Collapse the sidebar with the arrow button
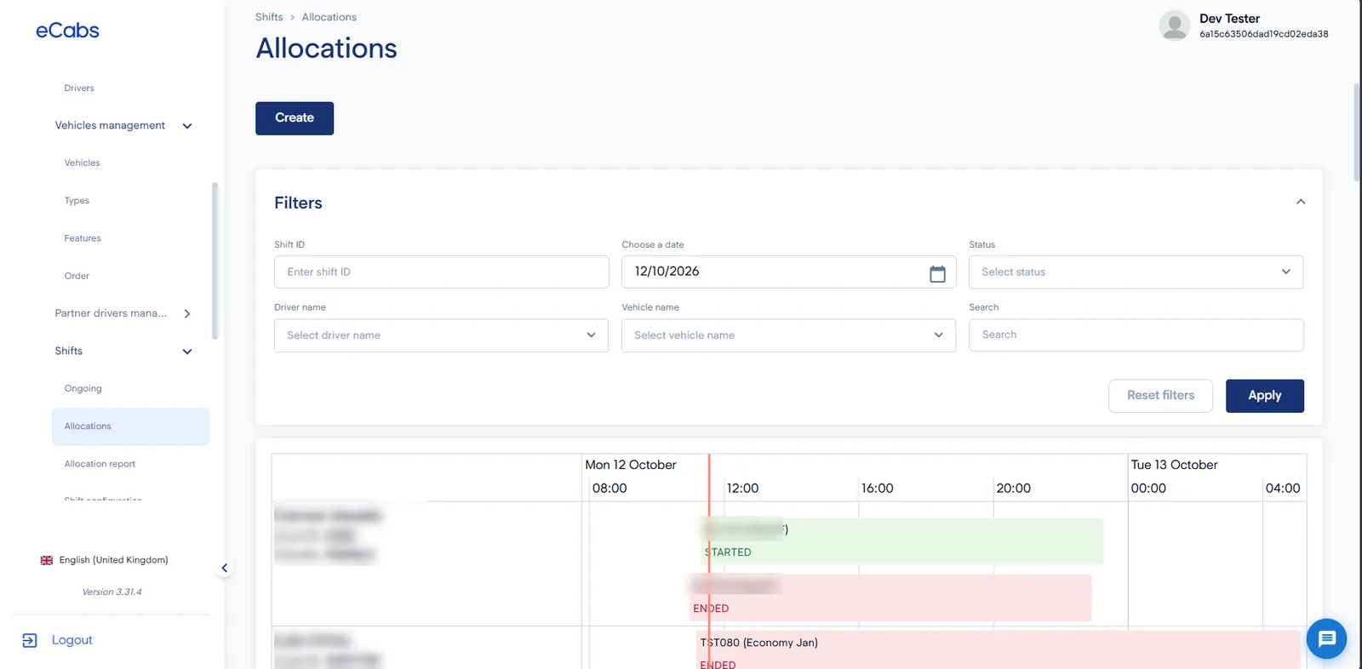 224,568
